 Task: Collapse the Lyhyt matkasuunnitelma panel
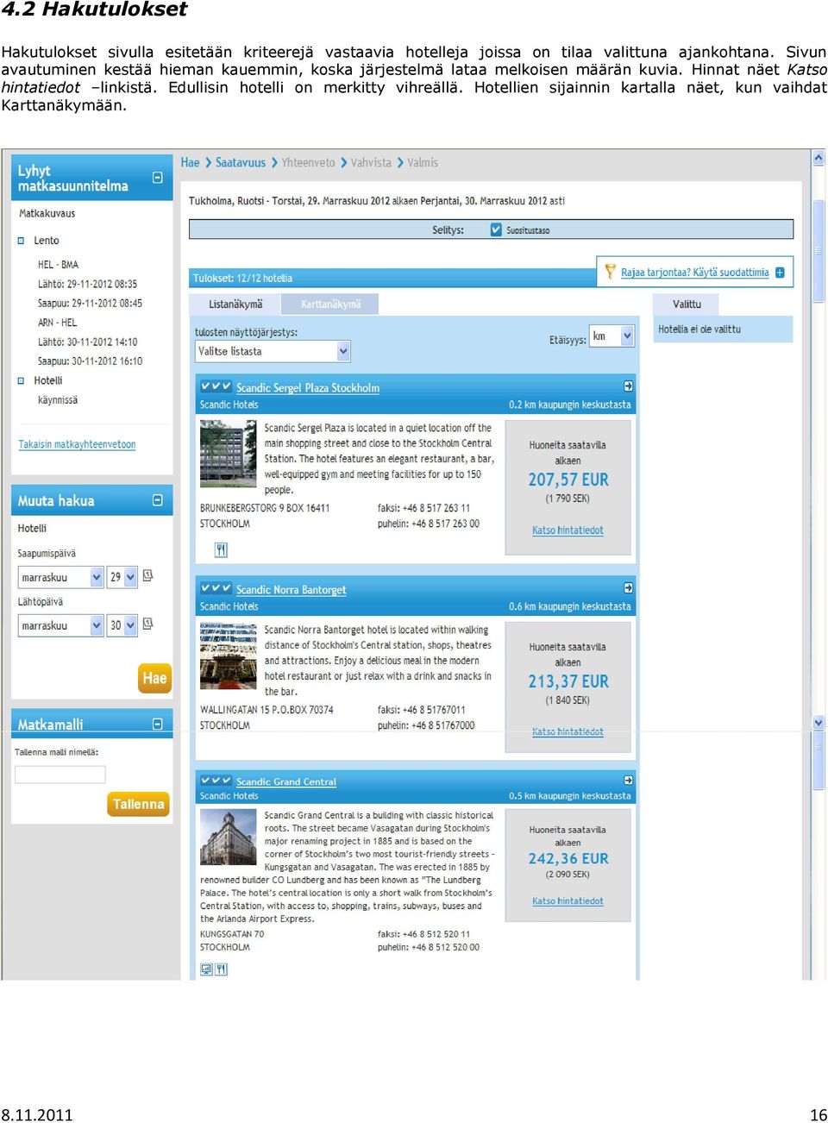(158, 178)
